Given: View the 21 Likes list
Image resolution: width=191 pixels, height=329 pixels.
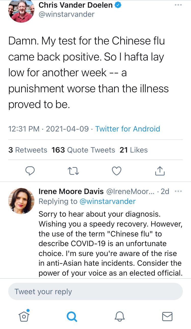Looking at the screenshot, I should click(x=134, y=150).
